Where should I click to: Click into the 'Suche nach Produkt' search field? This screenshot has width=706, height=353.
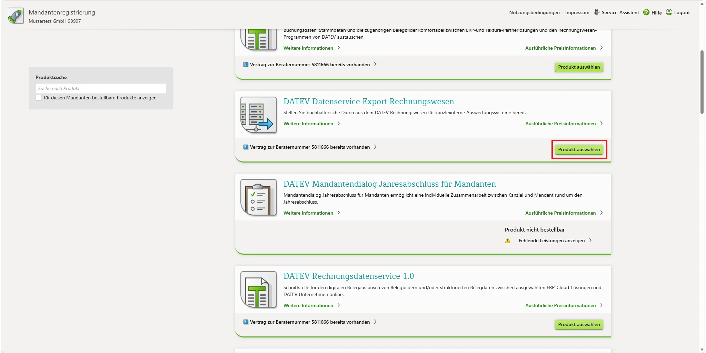point(101,88)
